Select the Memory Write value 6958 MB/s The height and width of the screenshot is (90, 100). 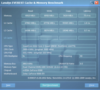[49, 15]
